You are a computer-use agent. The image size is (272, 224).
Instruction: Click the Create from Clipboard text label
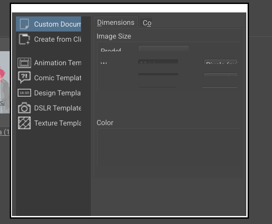[58, 39]
